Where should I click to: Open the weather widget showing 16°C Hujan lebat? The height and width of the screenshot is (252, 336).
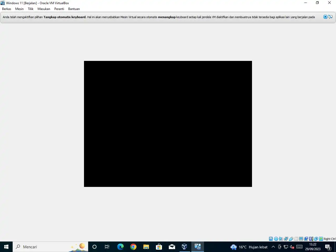click(249, 247)
